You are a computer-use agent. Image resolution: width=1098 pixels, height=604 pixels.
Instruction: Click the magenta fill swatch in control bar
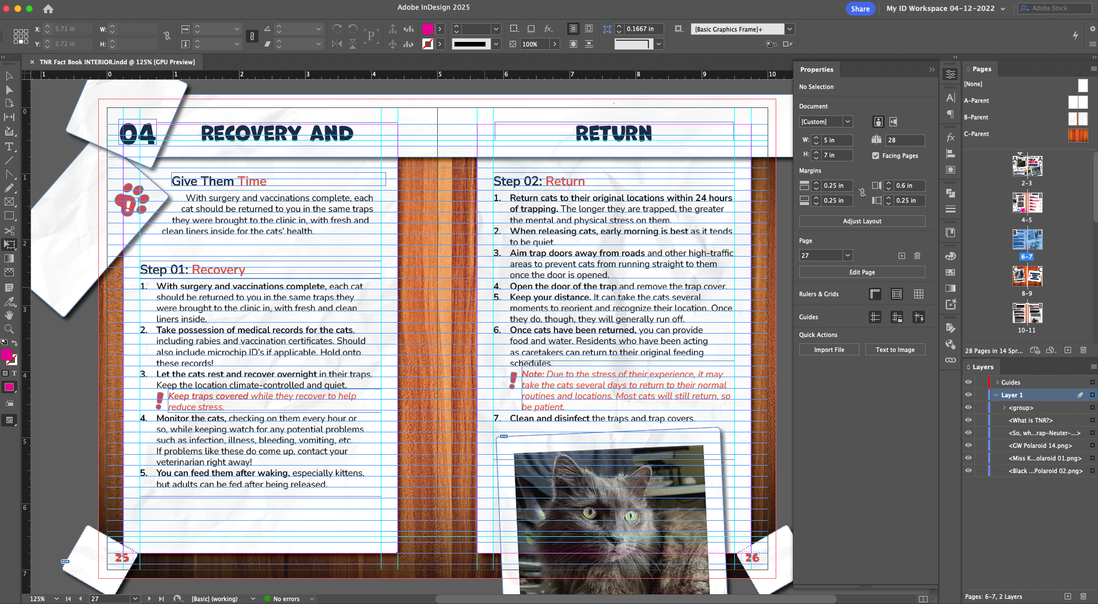click(428, 29)
